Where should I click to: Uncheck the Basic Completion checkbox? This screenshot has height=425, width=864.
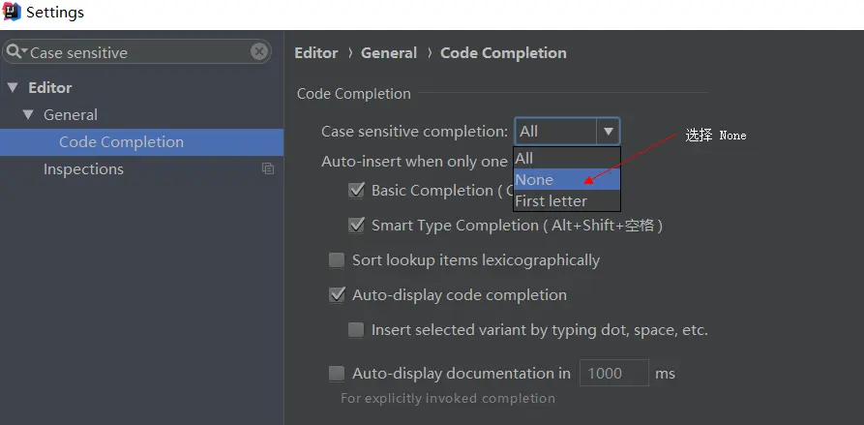[x=356, y=191]
